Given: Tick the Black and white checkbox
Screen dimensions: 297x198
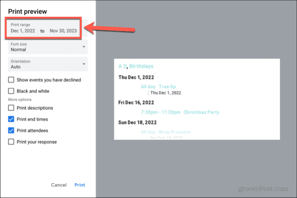Looking at the screenshot, I should point(11,91).
